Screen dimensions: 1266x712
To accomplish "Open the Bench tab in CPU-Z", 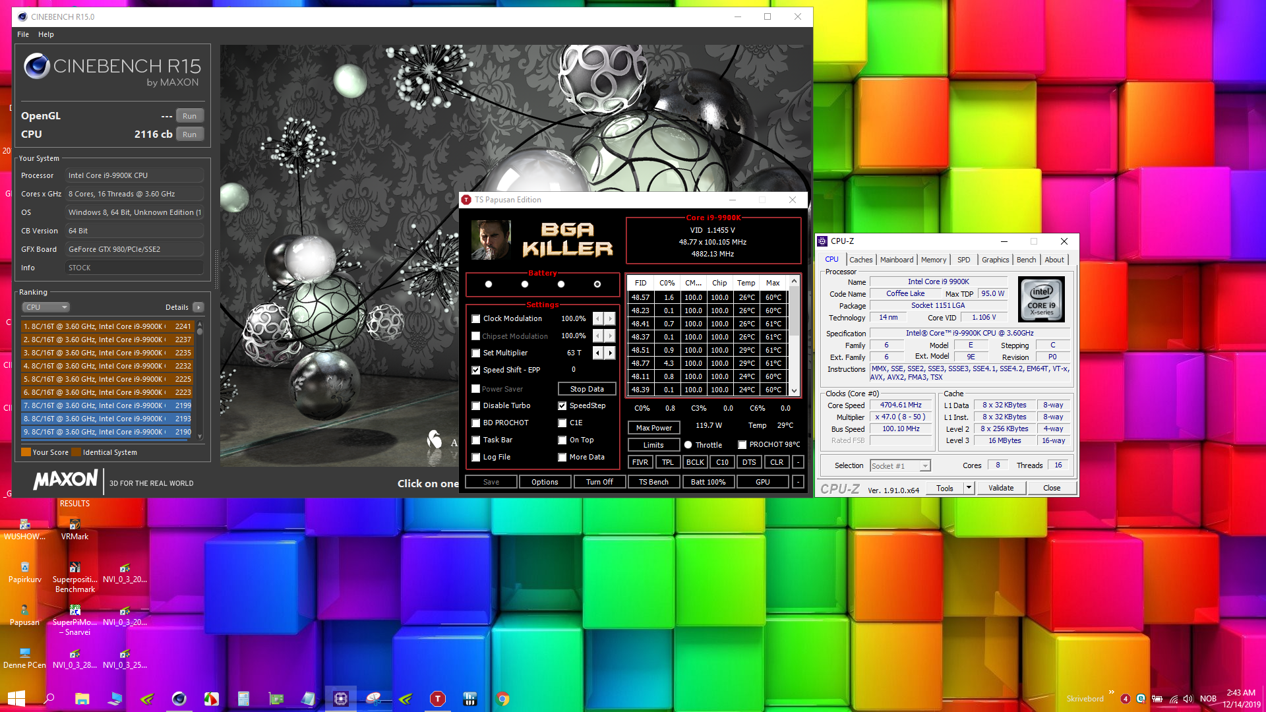I will click(x=1026, y=260).
